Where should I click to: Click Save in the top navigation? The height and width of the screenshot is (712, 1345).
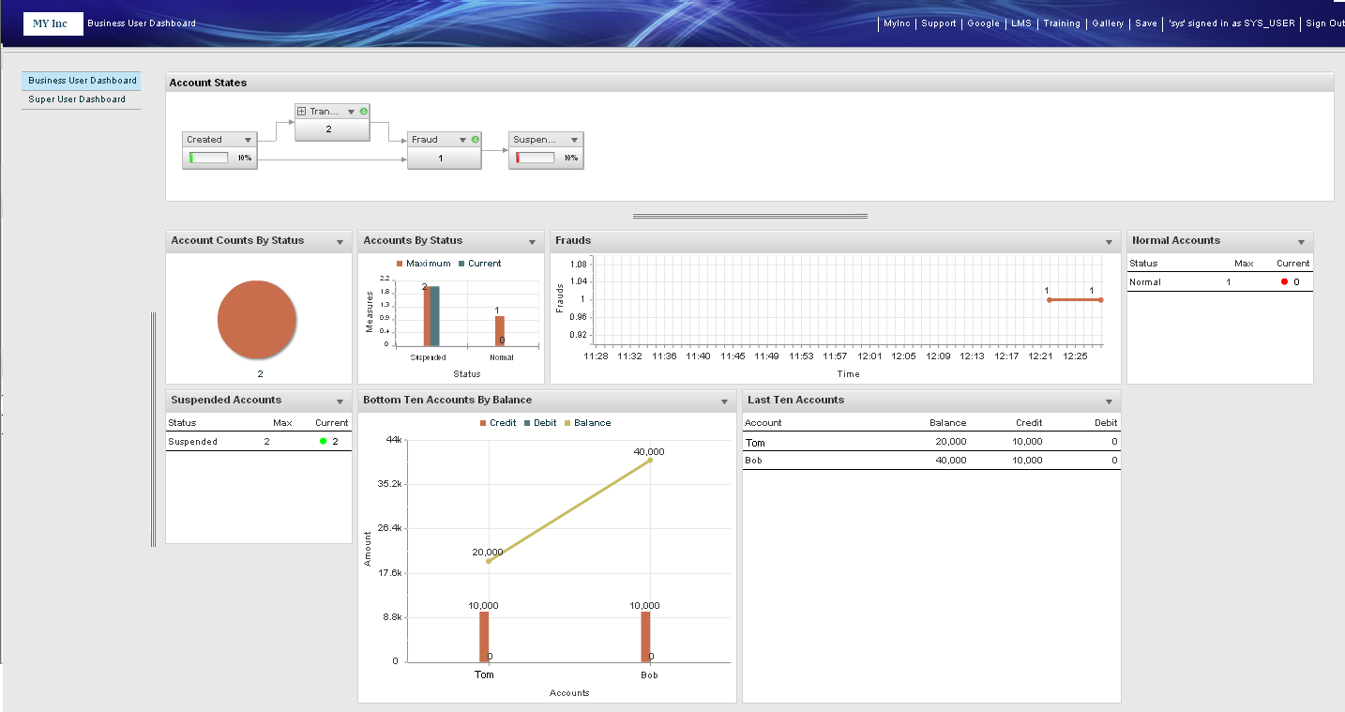click(1145, 23)
